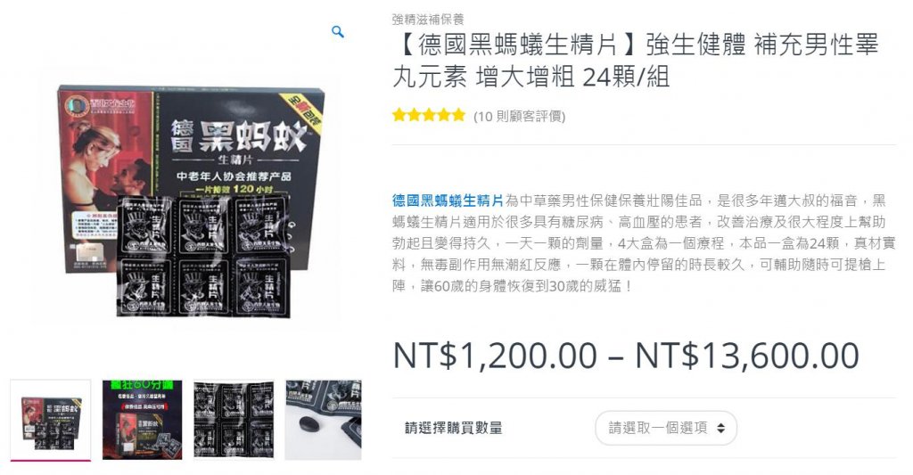This screenshot has height=475, width=913.
Task: Open the (10 則顧客評價) reviews link
Action: [x=520, y=117]
